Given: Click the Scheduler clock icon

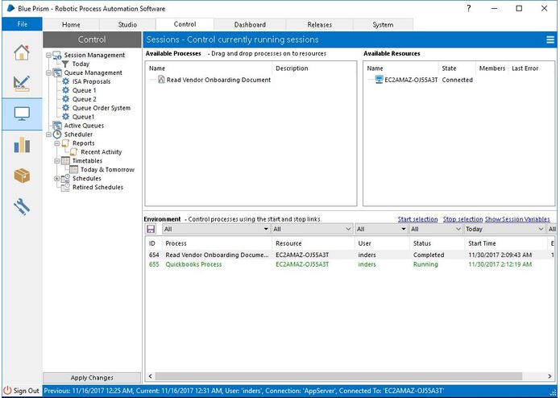Looking at the screenshot, I should click(57, 135).
